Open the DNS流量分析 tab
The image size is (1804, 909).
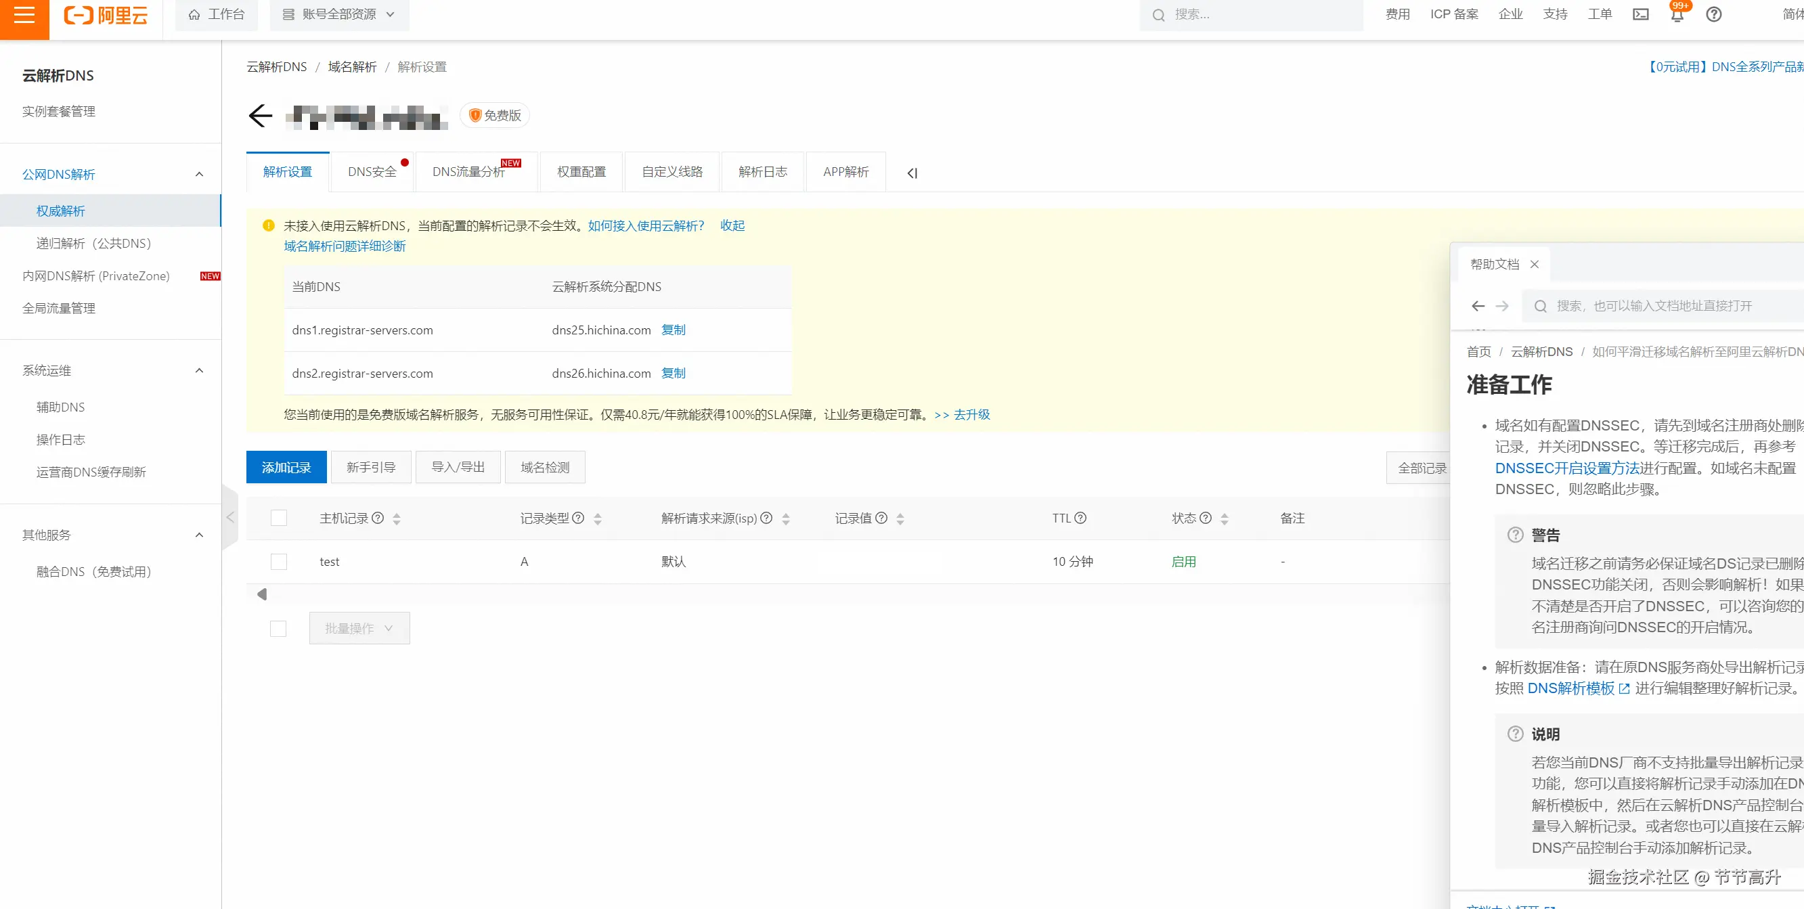tap(476, 171)
